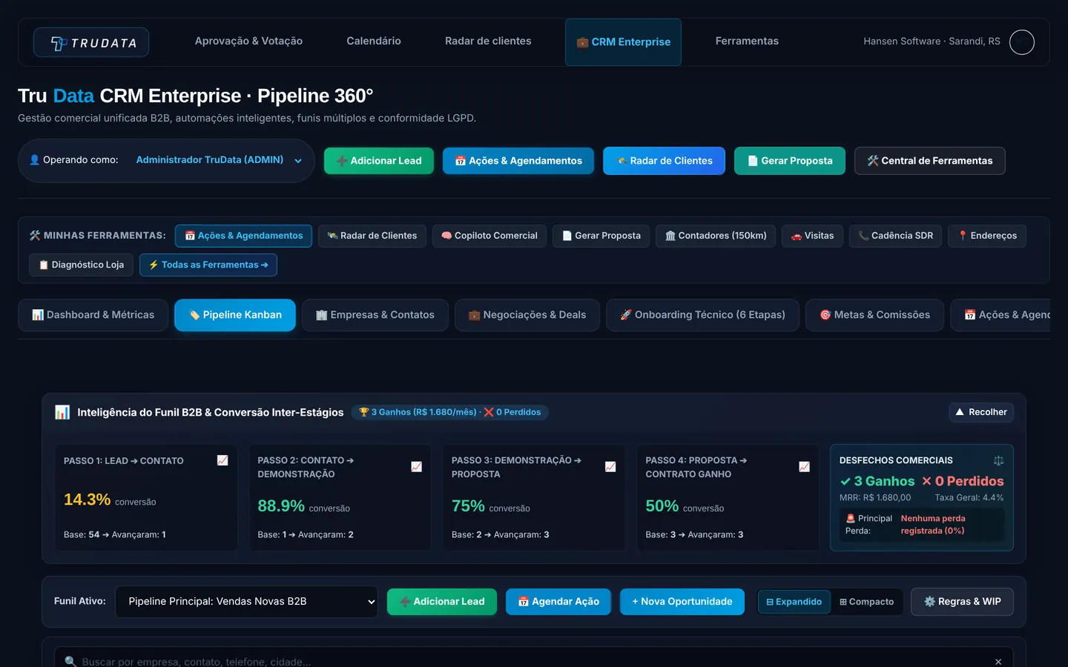Open the Operando como role dropdown
The image size is (1068, 667).
point(219,160)
